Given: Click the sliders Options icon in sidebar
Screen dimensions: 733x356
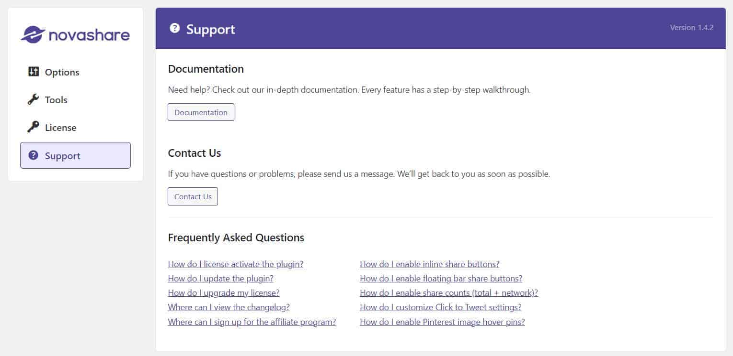Looking at the screenshot, I should tap(33, 72).
